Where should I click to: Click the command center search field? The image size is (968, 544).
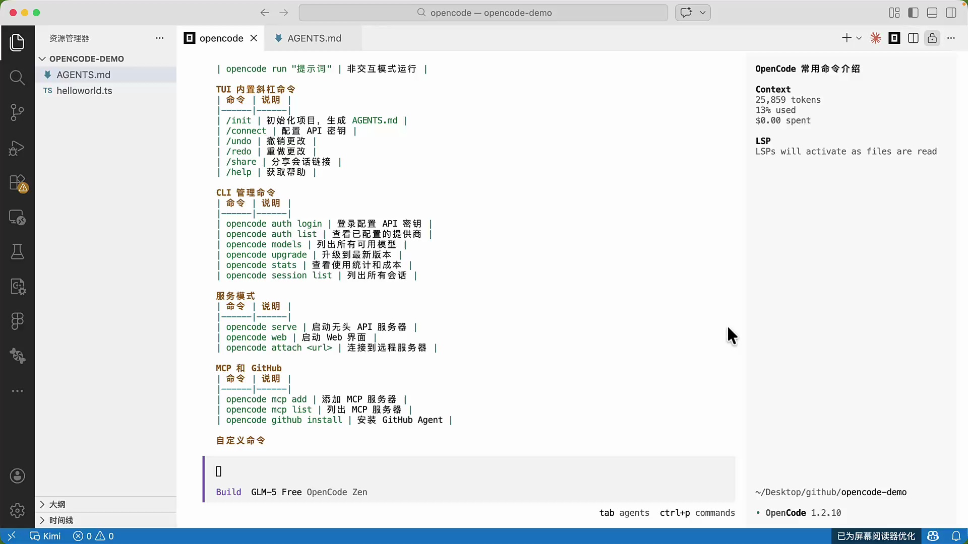483,13
